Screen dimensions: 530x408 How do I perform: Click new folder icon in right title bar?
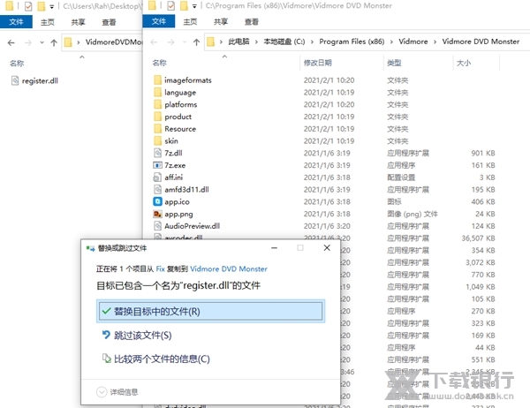184,6
